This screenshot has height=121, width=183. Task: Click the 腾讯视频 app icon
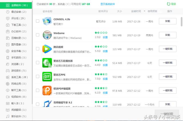pyautogui.click(x=47, y=49)
